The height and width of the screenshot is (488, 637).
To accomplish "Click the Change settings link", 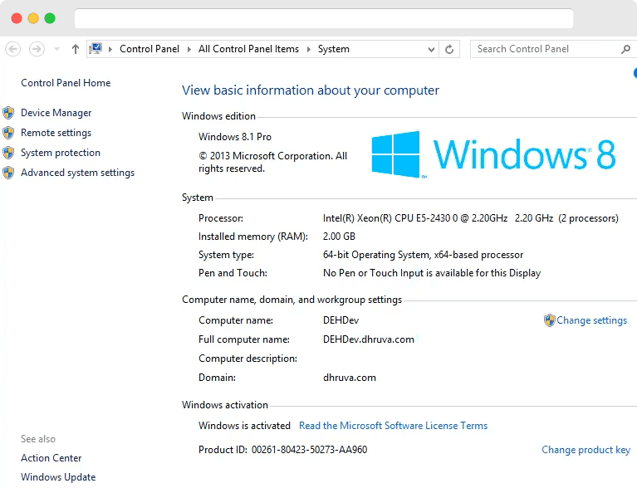I will (591, 320).
